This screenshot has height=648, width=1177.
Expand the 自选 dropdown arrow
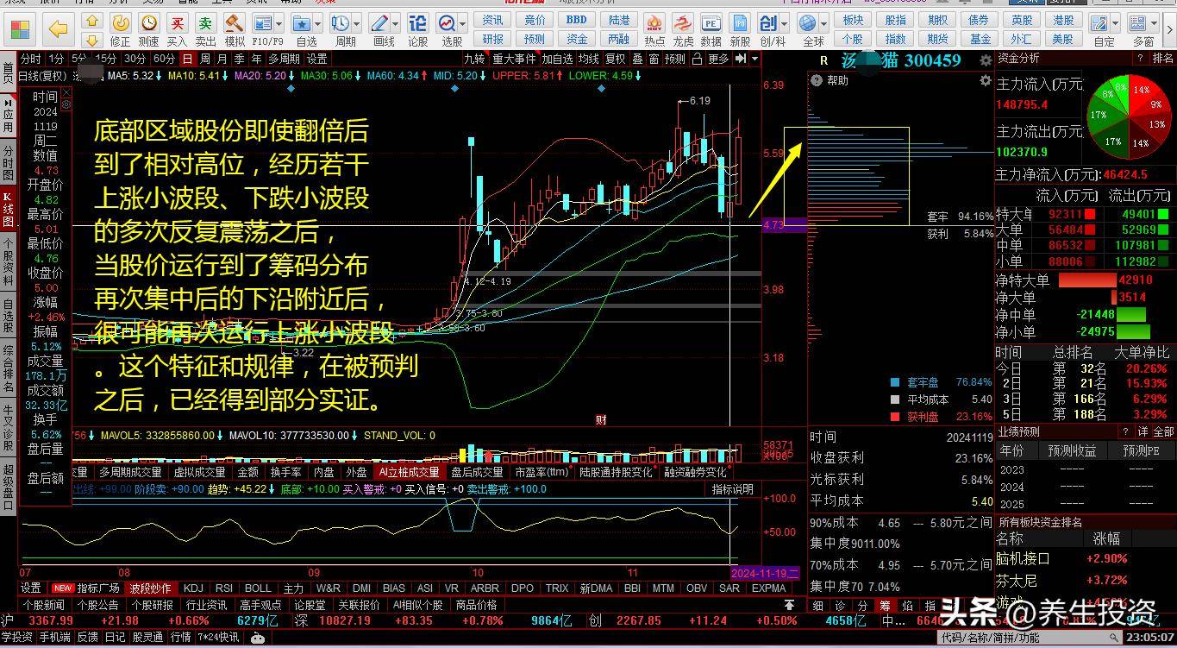(320, 22)
